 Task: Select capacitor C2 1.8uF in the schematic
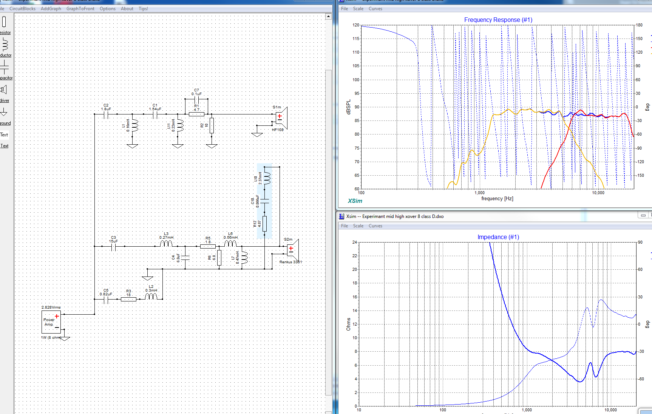106,114
